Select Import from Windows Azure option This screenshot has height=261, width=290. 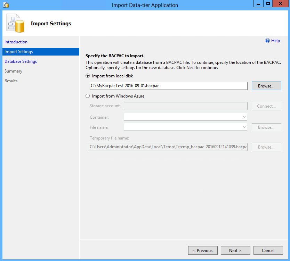click(88, 96)
